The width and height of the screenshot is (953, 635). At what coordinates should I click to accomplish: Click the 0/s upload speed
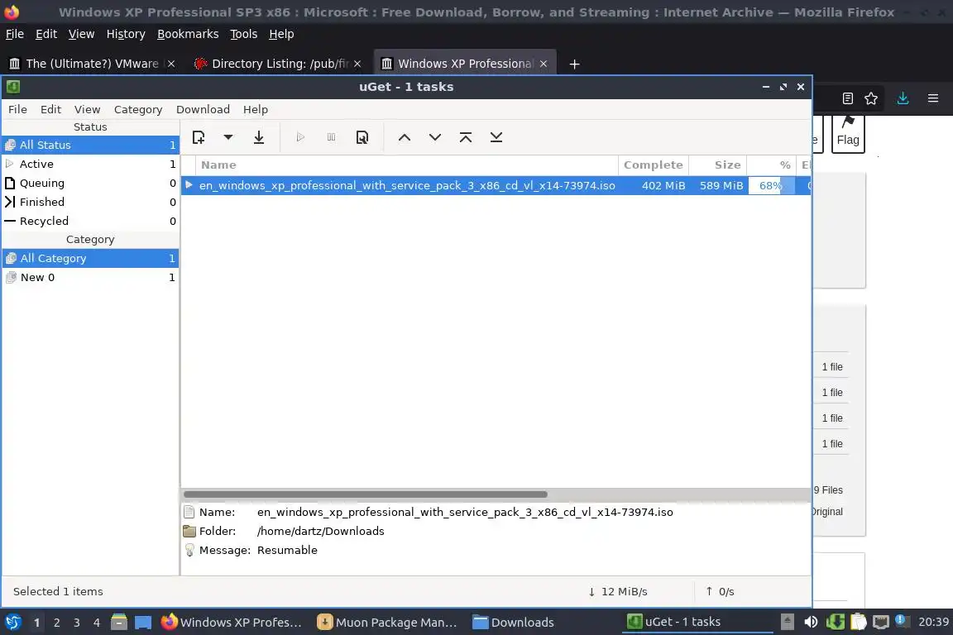click(726, 591)
